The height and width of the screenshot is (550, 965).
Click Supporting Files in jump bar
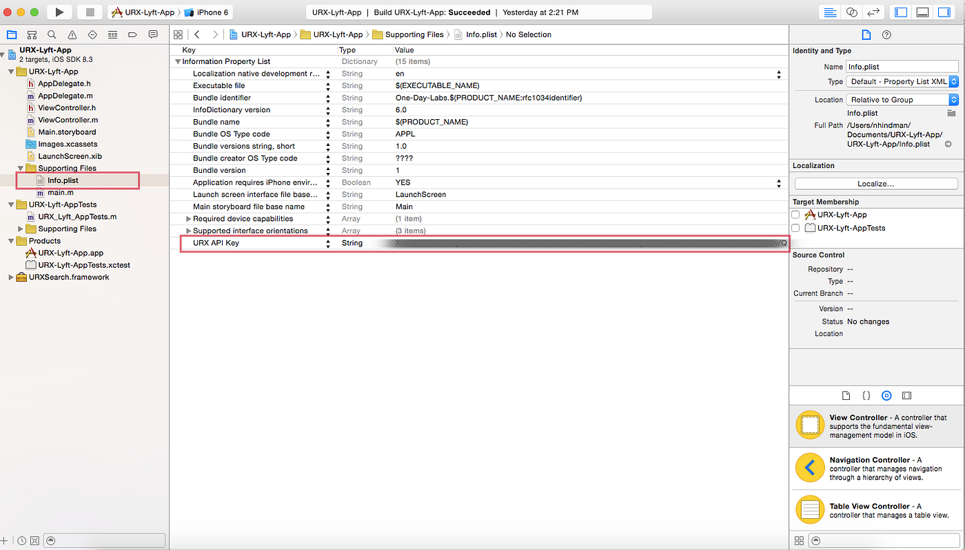tap(407, 34)
